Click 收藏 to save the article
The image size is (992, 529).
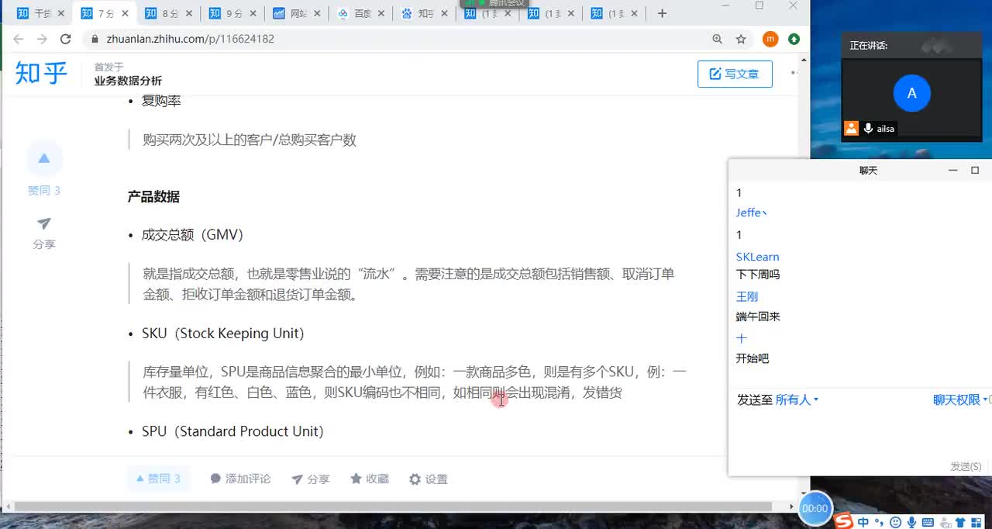[x=370, y=479]
